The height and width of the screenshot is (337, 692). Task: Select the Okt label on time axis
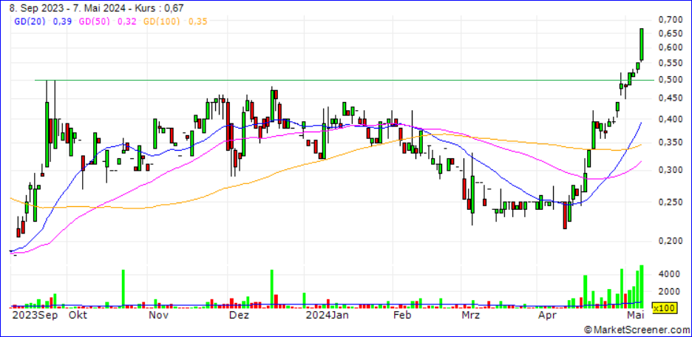(76, 315)
